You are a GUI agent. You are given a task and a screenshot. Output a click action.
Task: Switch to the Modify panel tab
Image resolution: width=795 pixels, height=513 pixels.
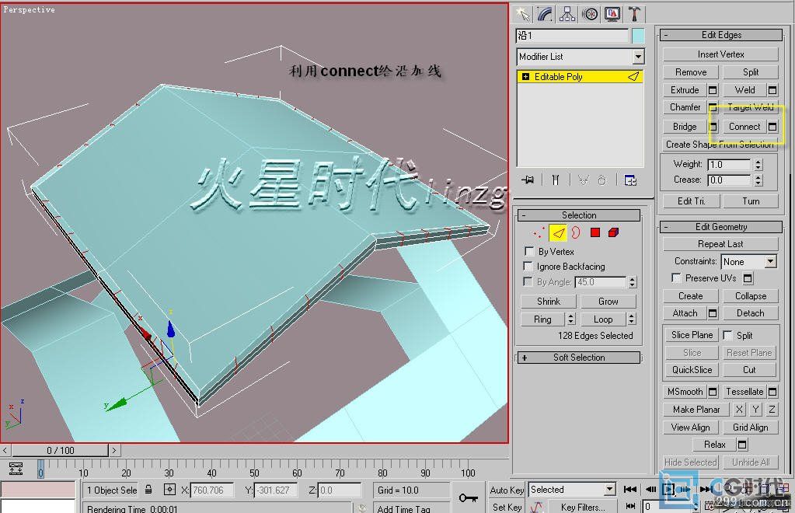(545, 14)
